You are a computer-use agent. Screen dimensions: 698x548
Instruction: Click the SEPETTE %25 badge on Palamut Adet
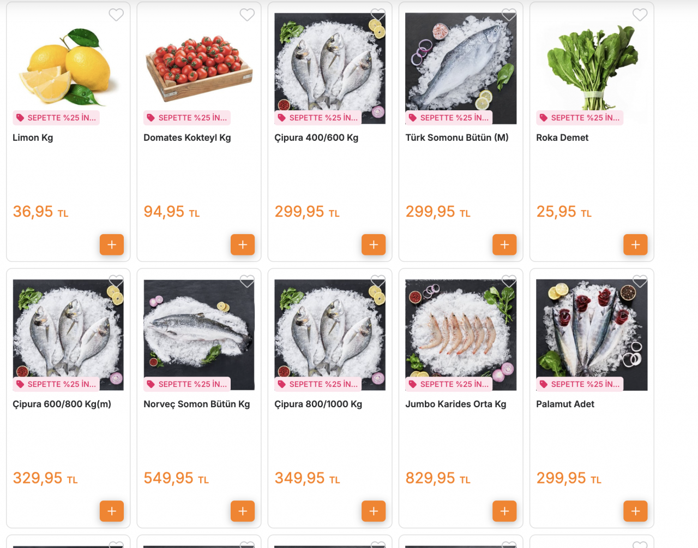tap(579, 384)
